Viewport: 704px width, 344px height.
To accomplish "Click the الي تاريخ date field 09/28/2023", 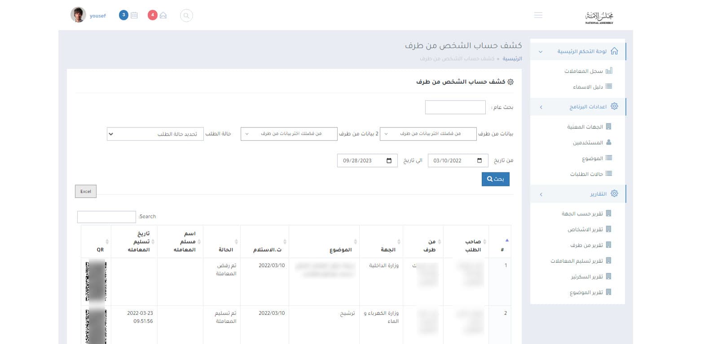I will pos(367,161).
